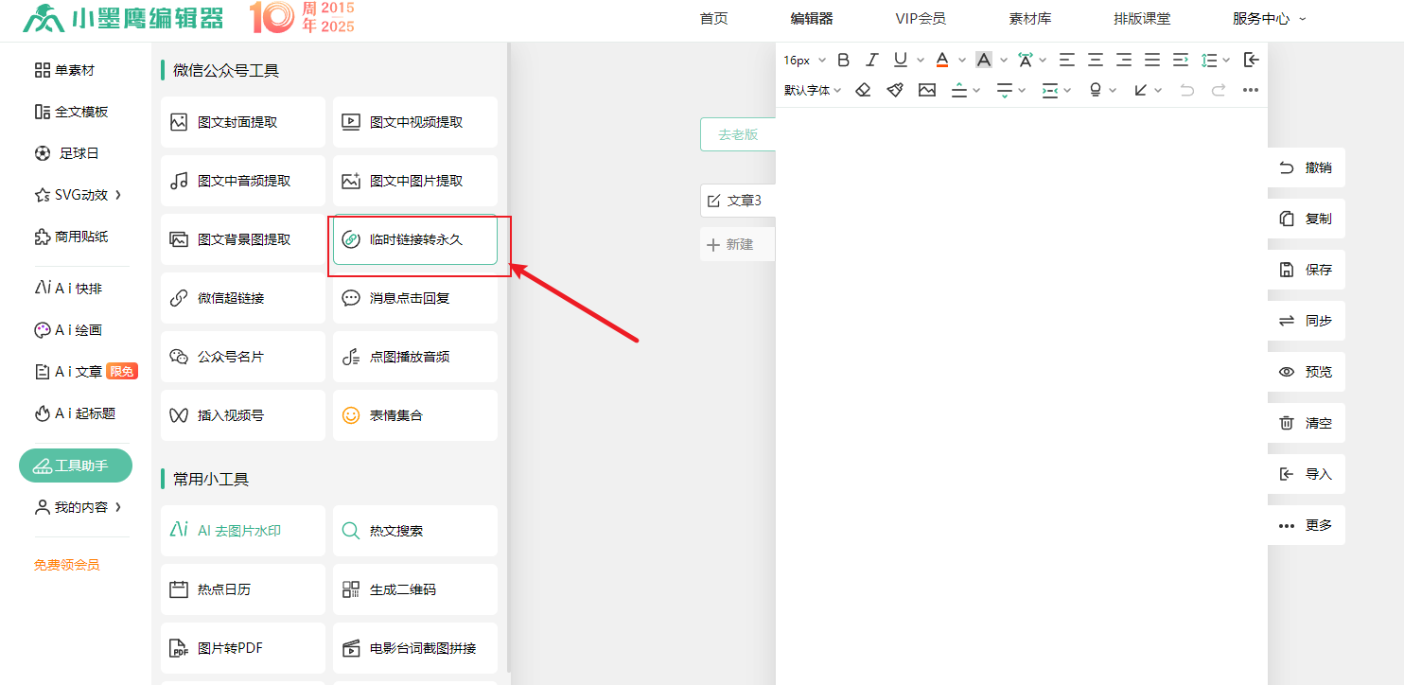Screen dimensions: 1404x685
Task: Center align text with toolbar icon
Action: point(1095,60)
